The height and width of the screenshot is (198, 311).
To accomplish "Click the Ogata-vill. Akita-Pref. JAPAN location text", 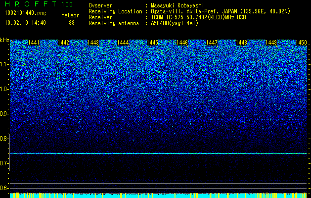I will pyautogui.click(x=221, y=11).
